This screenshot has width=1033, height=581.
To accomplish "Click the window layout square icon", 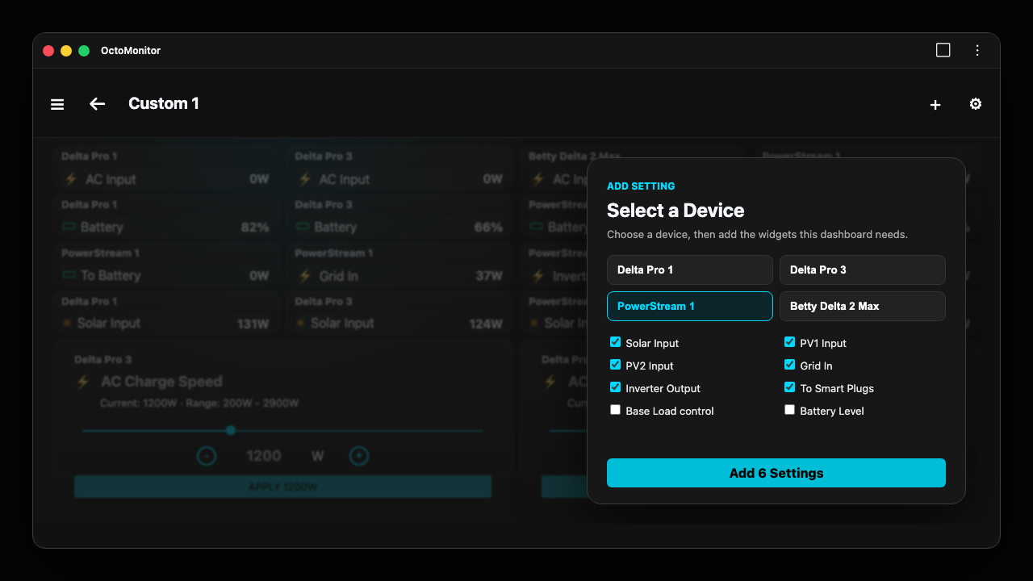I will point(943,50).
